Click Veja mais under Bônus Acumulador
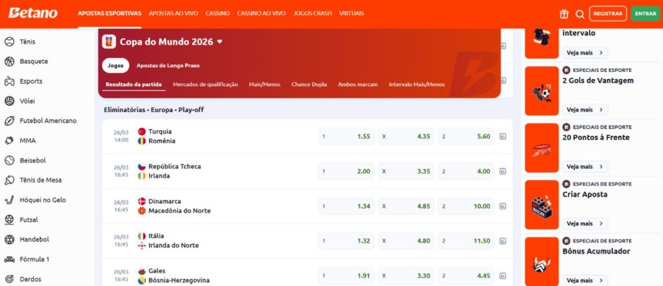This screenshot has height=286, width=663. tap(585, 281)
